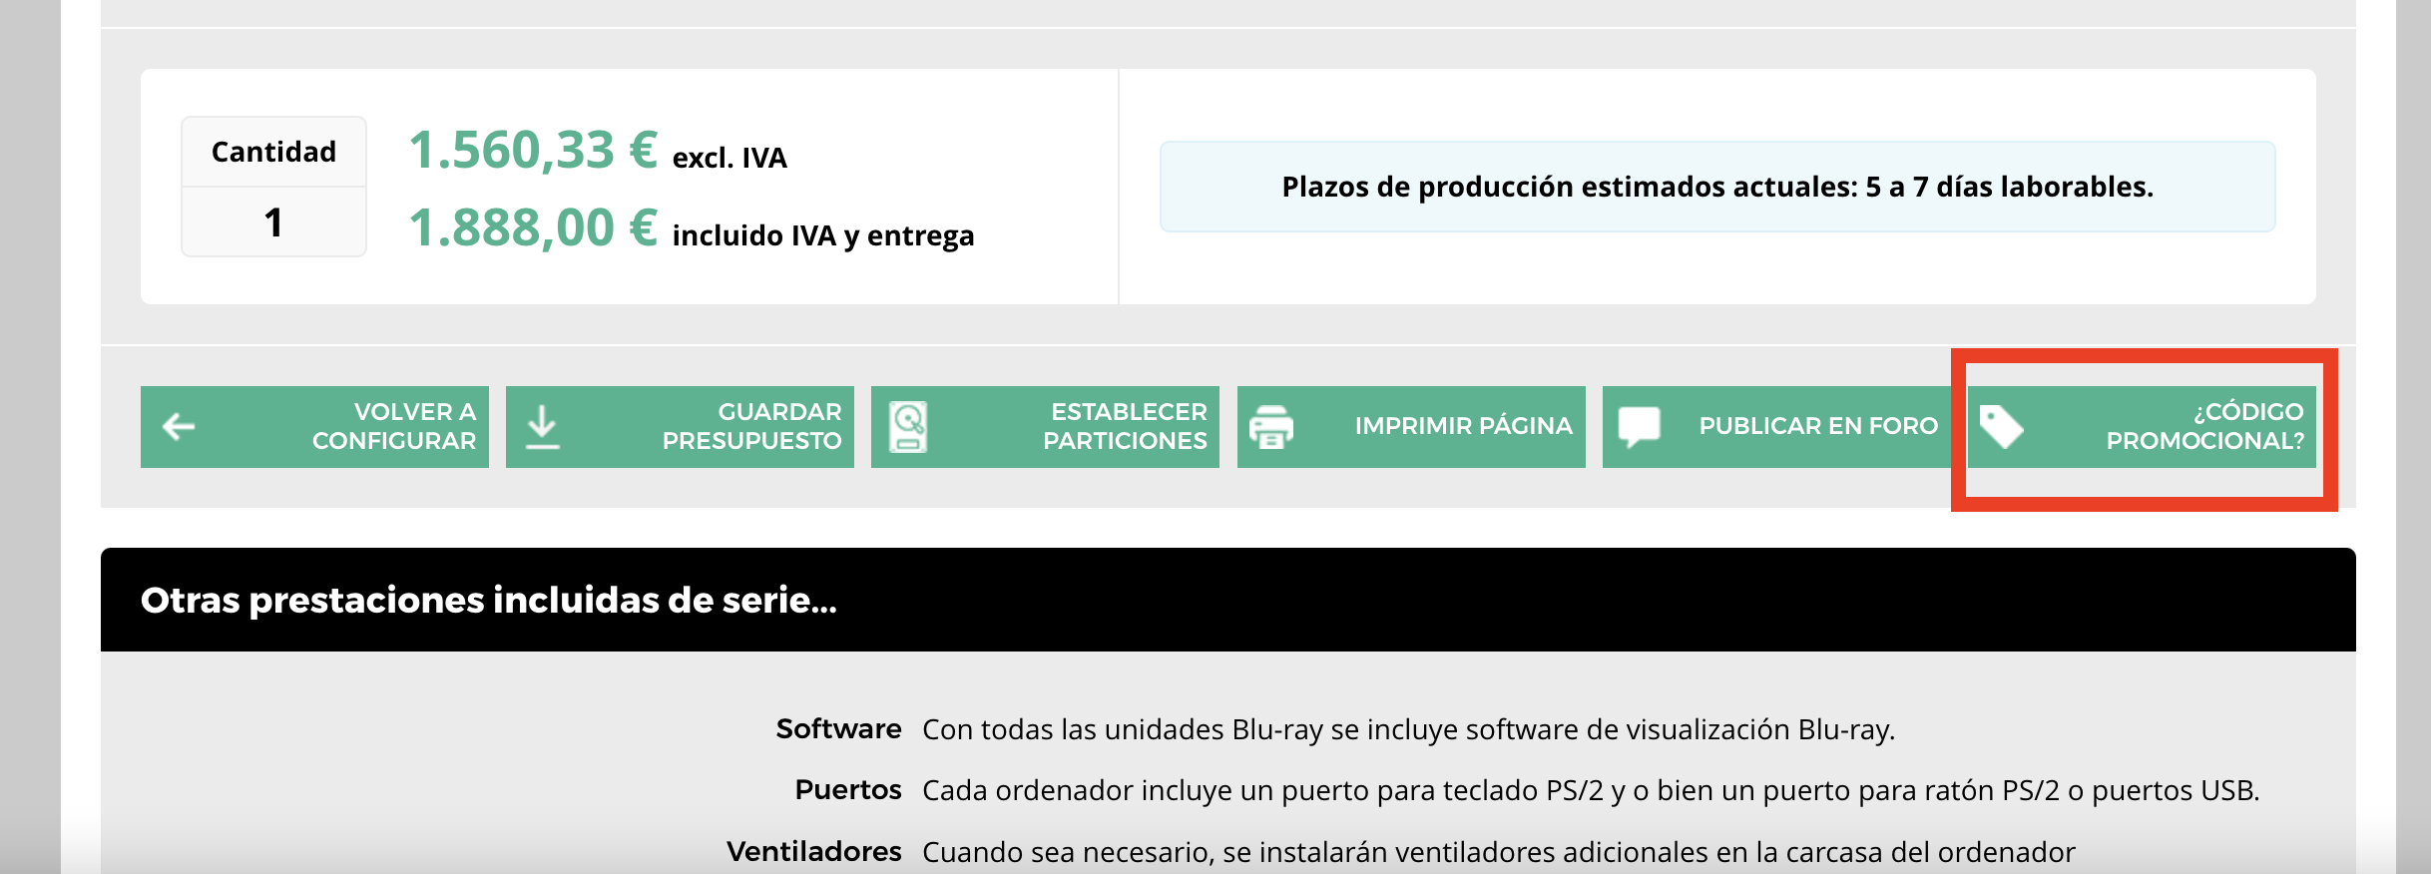Click the 'excl. IVA' label
This screenshot has height=874, width=2431.
[x=729, y=158]
